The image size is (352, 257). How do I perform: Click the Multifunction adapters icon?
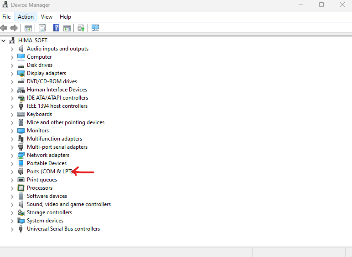click(x=21, y=139)
